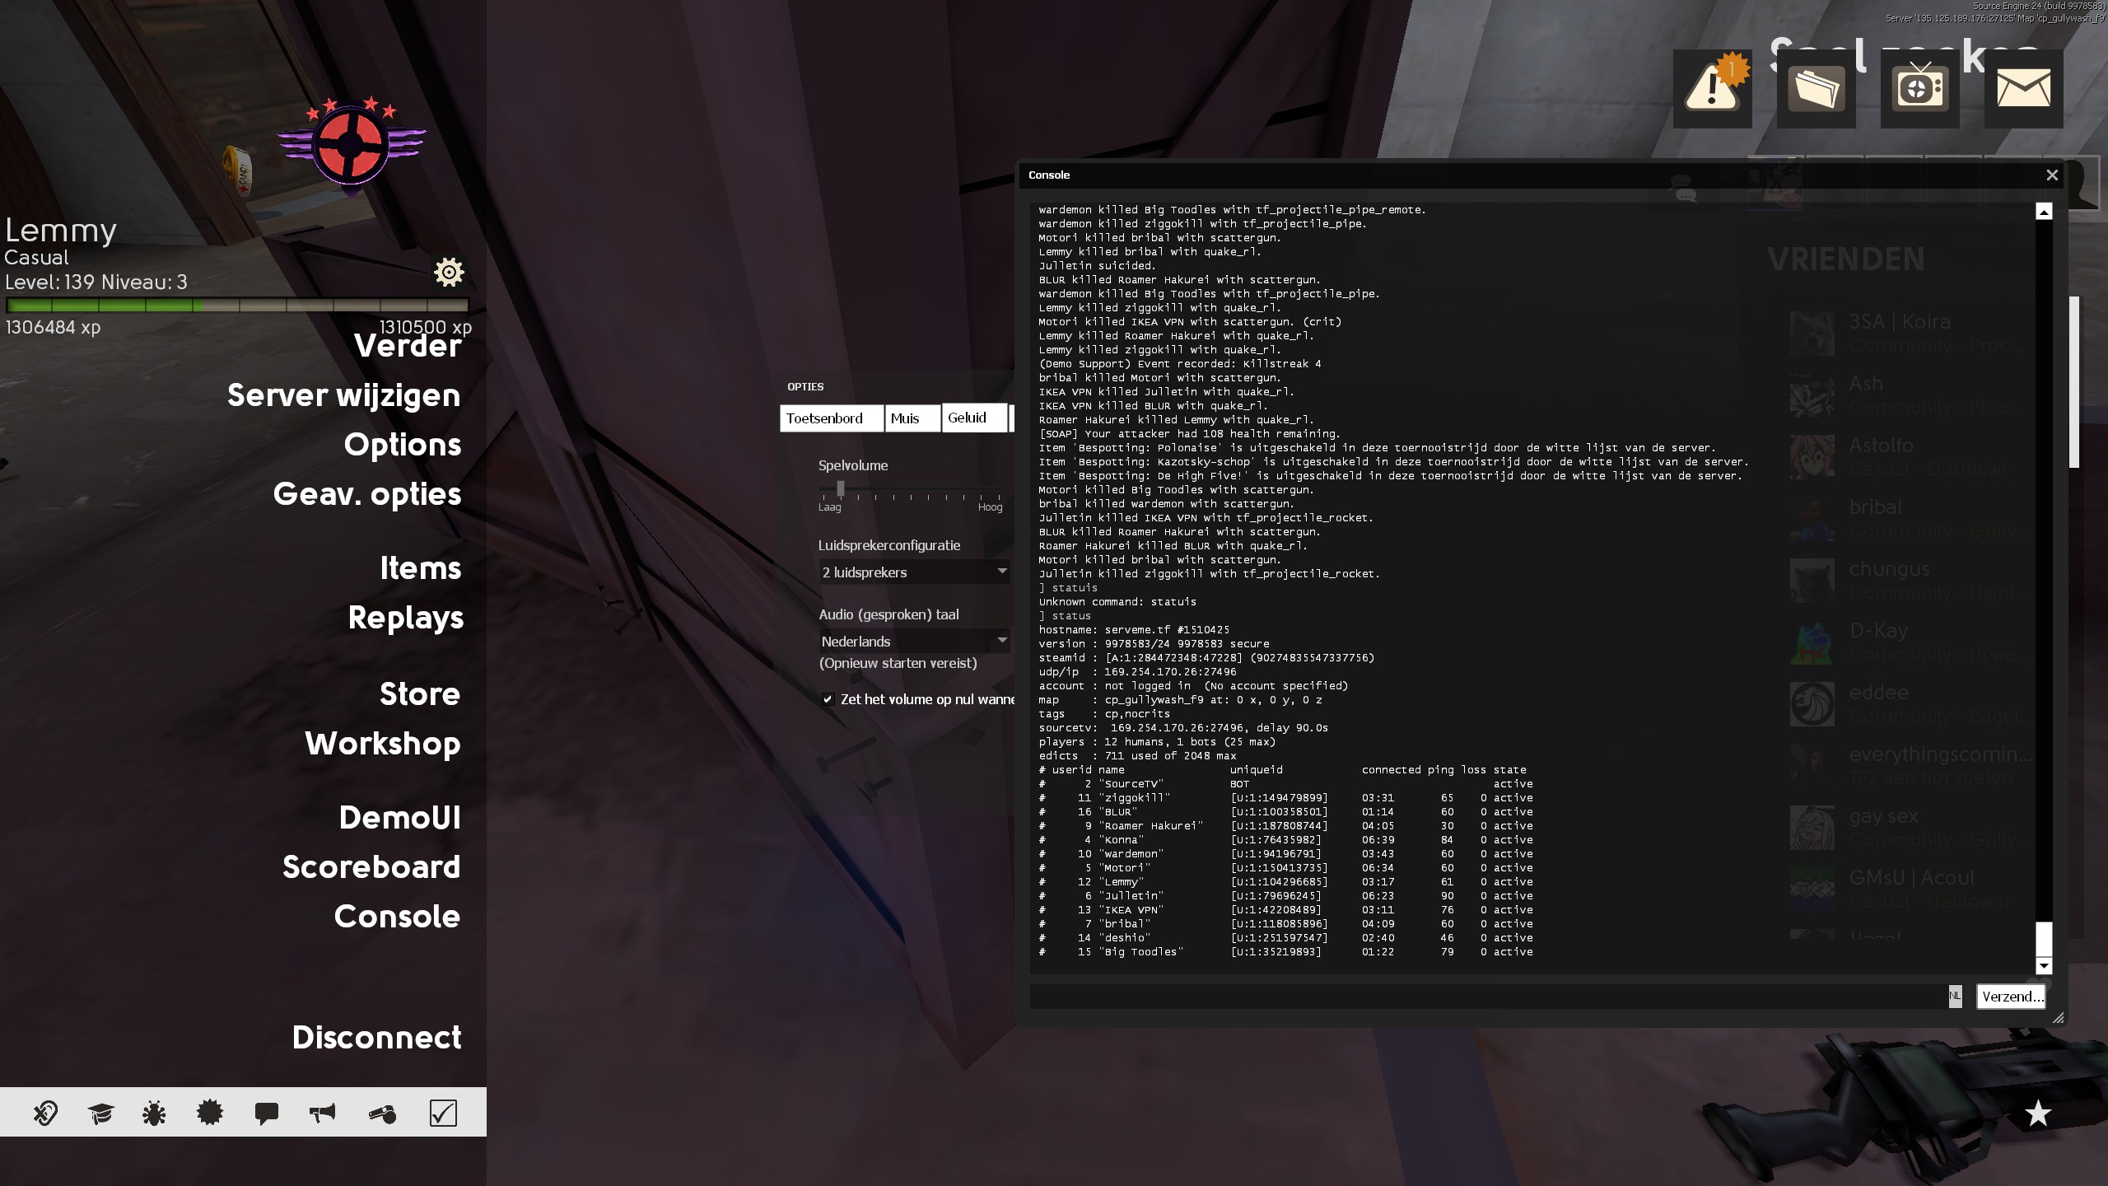This screenshot has height=1186, width=2108.
Task: Open the speech bubble chat icon
Action: (266, 1114)
